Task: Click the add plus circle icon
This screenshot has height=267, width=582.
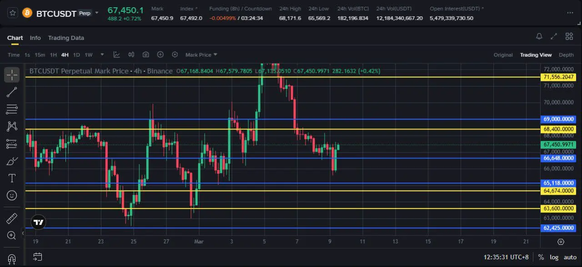Action: click(x=161, y=54)
